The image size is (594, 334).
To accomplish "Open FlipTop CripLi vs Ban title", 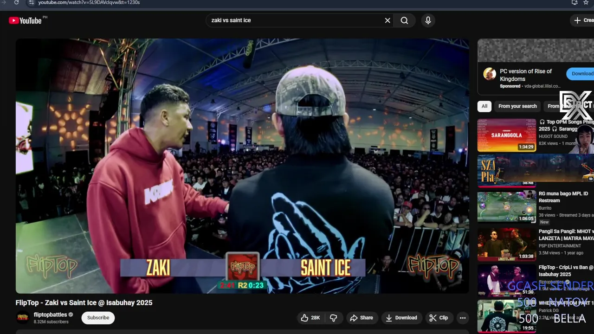I will (566, 271).
